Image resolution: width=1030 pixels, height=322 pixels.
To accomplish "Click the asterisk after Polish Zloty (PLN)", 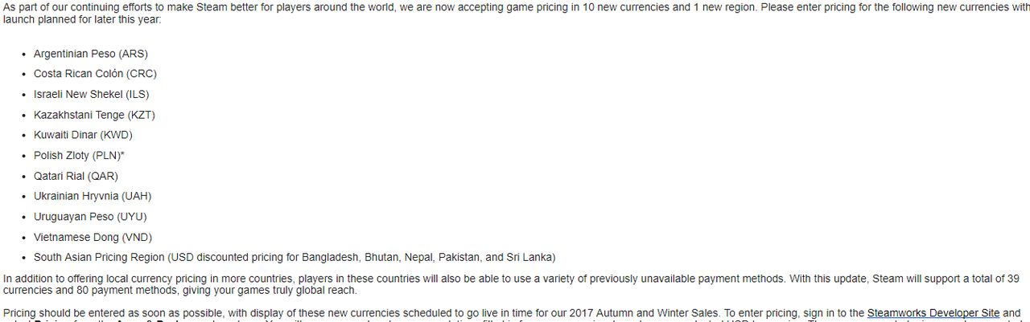I will click(122, 154).
